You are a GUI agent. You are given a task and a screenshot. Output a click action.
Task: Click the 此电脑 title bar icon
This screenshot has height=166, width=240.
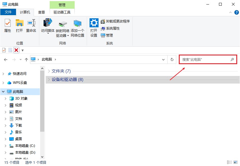pos(5,4)
